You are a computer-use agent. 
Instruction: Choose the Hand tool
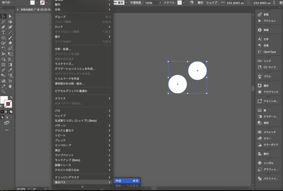pyautogui.click(x=10, y=86)
